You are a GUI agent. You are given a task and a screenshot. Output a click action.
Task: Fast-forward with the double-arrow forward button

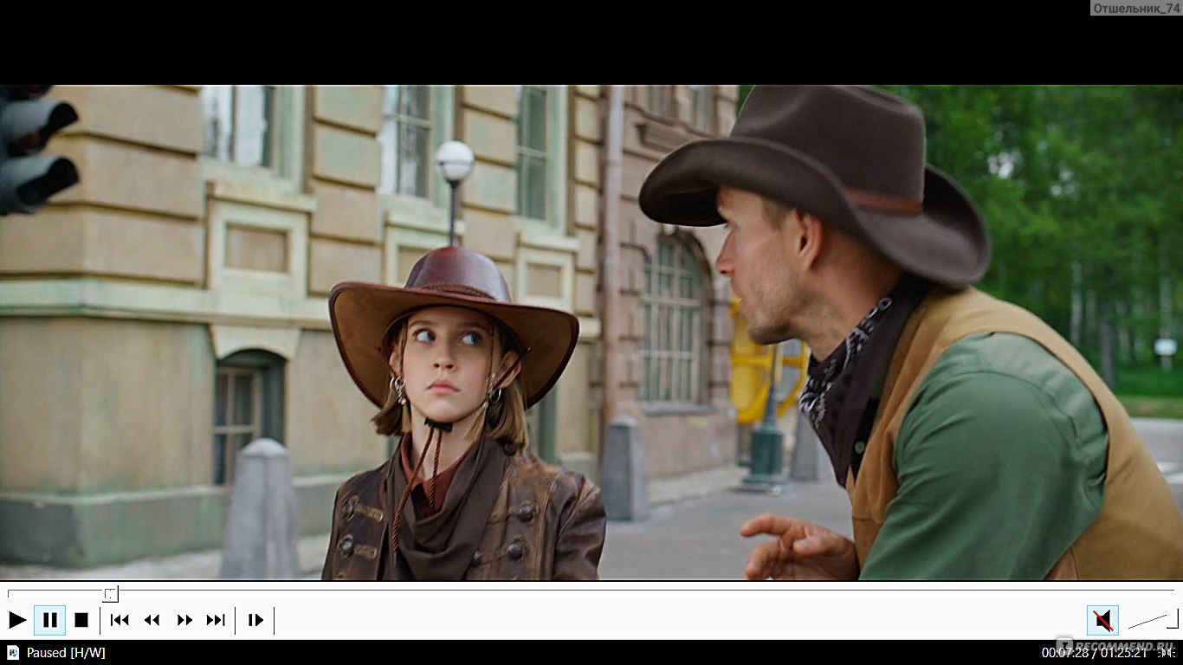tap(184, 620)
